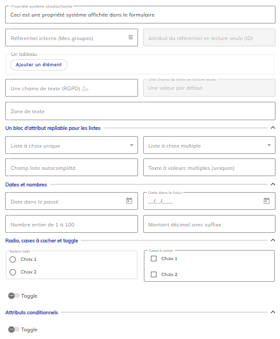Check the Choix 2 checkbox
The width and height of the screenshot is (280, 339).
point(153,274)
